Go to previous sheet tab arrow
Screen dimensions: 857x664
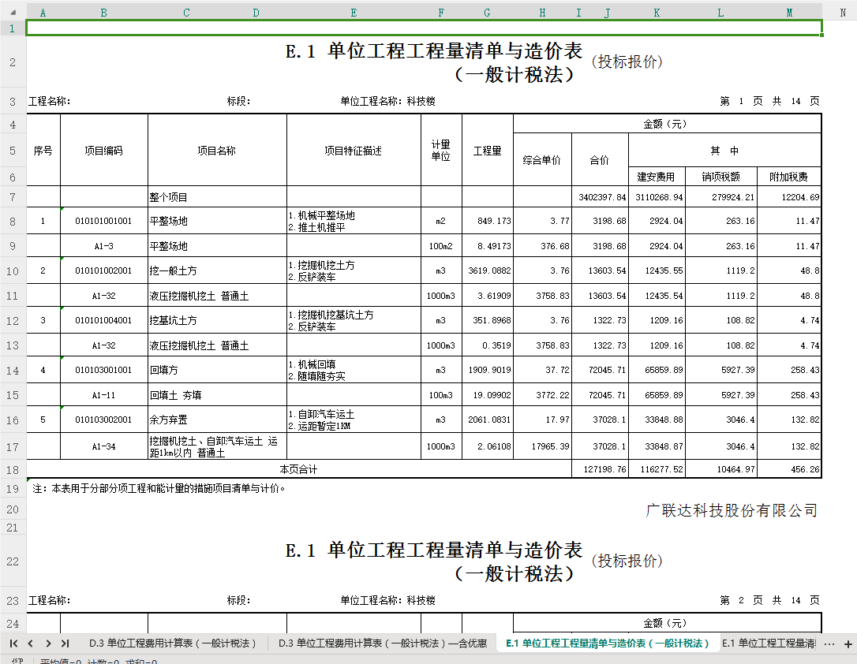31,643
